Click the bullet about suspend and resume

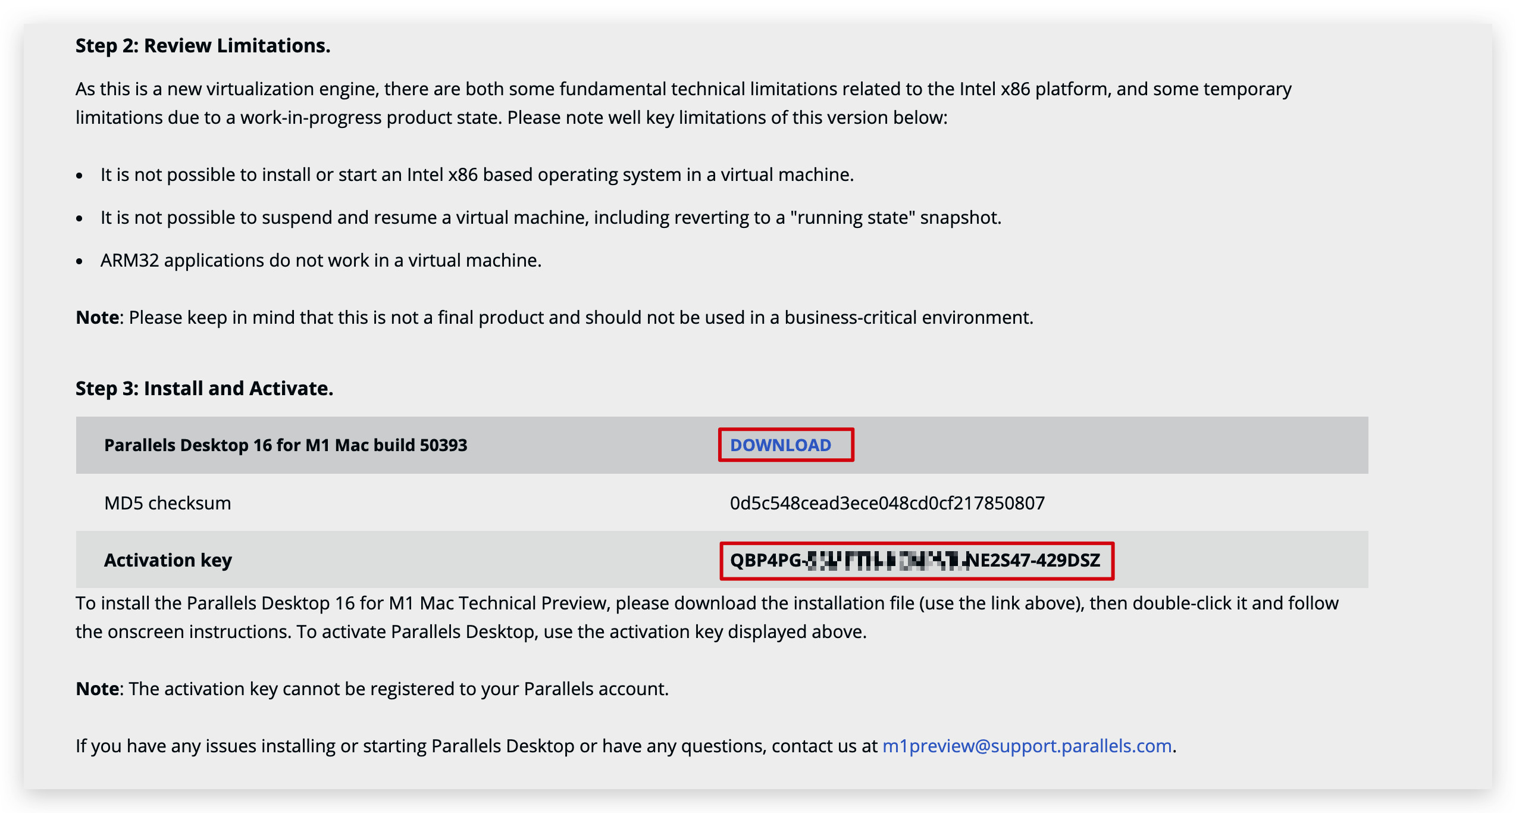[x=550, y=218]
